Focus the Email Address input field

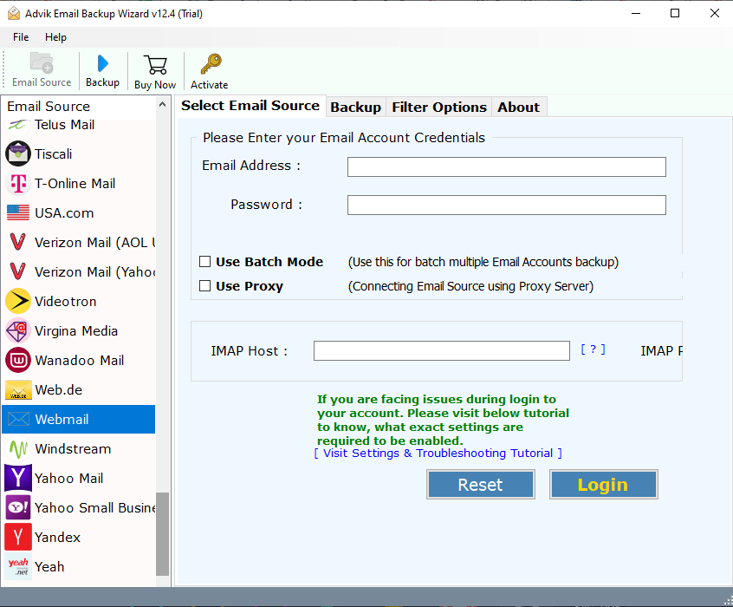(x=506, y=166)
